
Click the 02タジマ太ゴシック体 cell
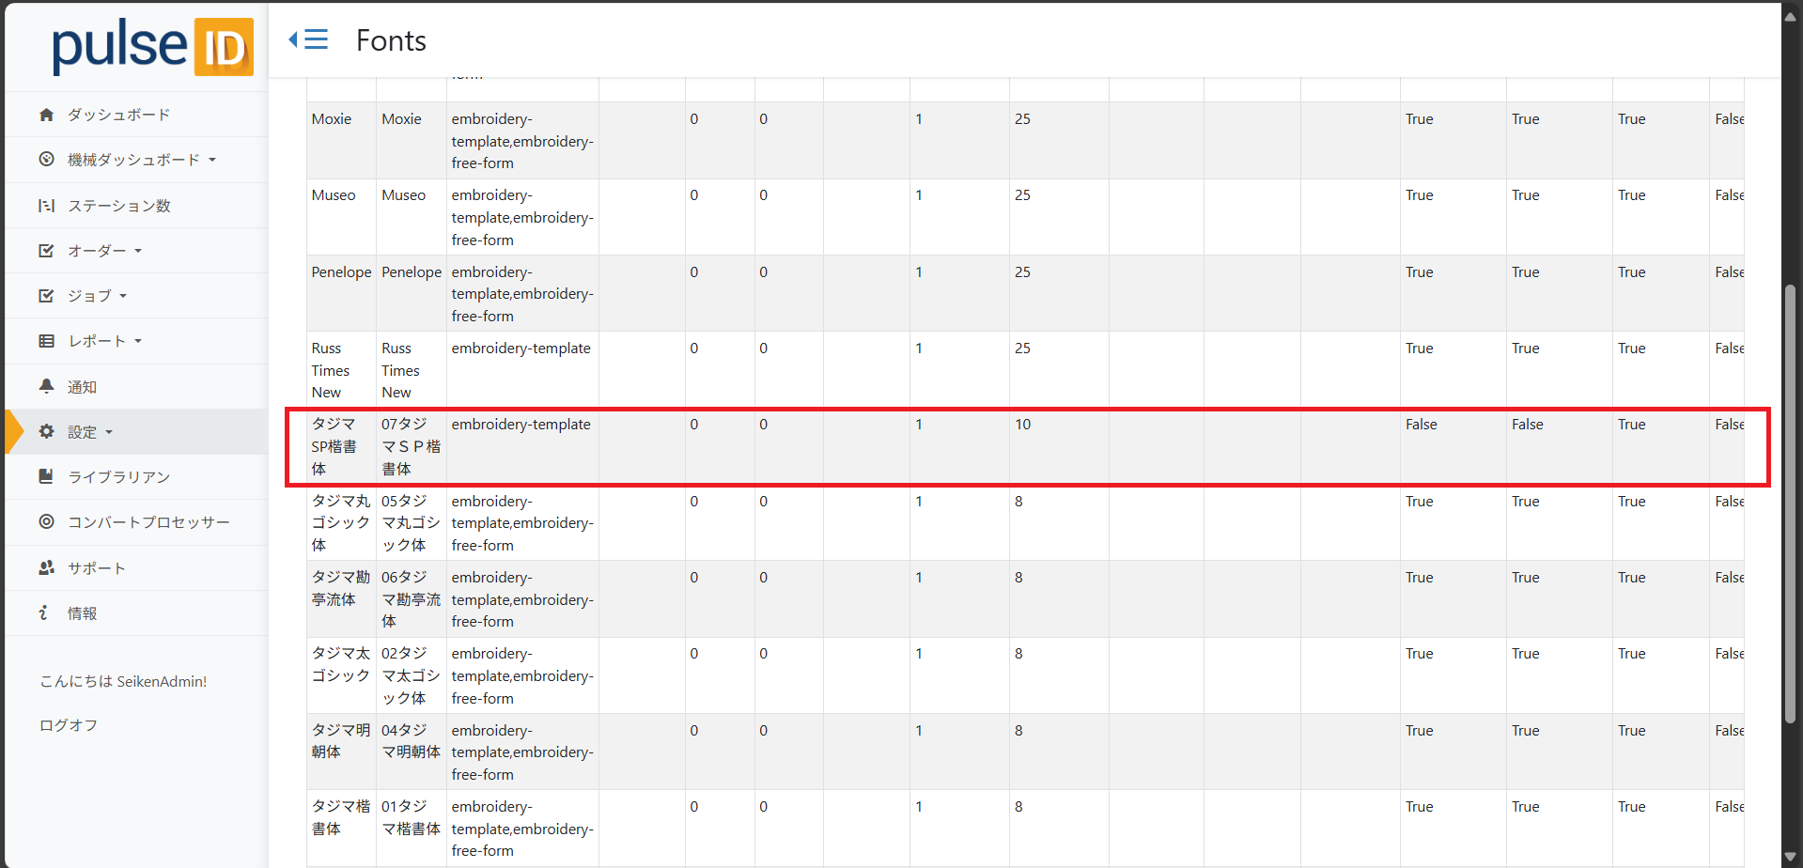pos(412,675)
